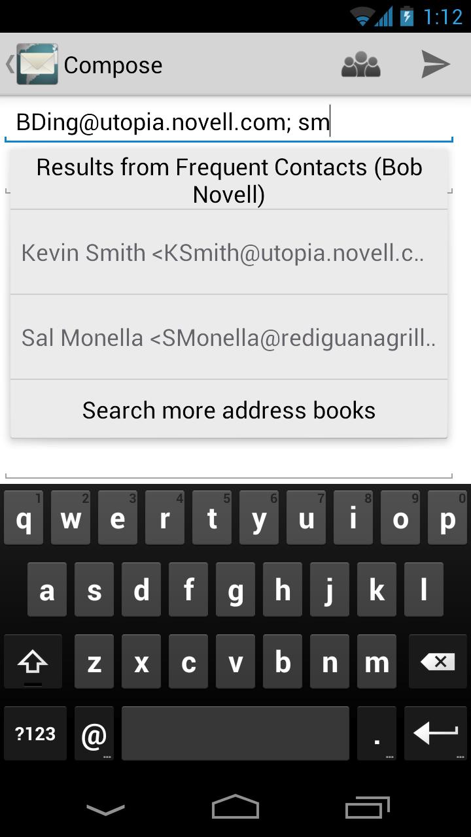Tap the Enter return arrow key
The image size is (471, 837).
pyautogui.click(x=435, y=733)
